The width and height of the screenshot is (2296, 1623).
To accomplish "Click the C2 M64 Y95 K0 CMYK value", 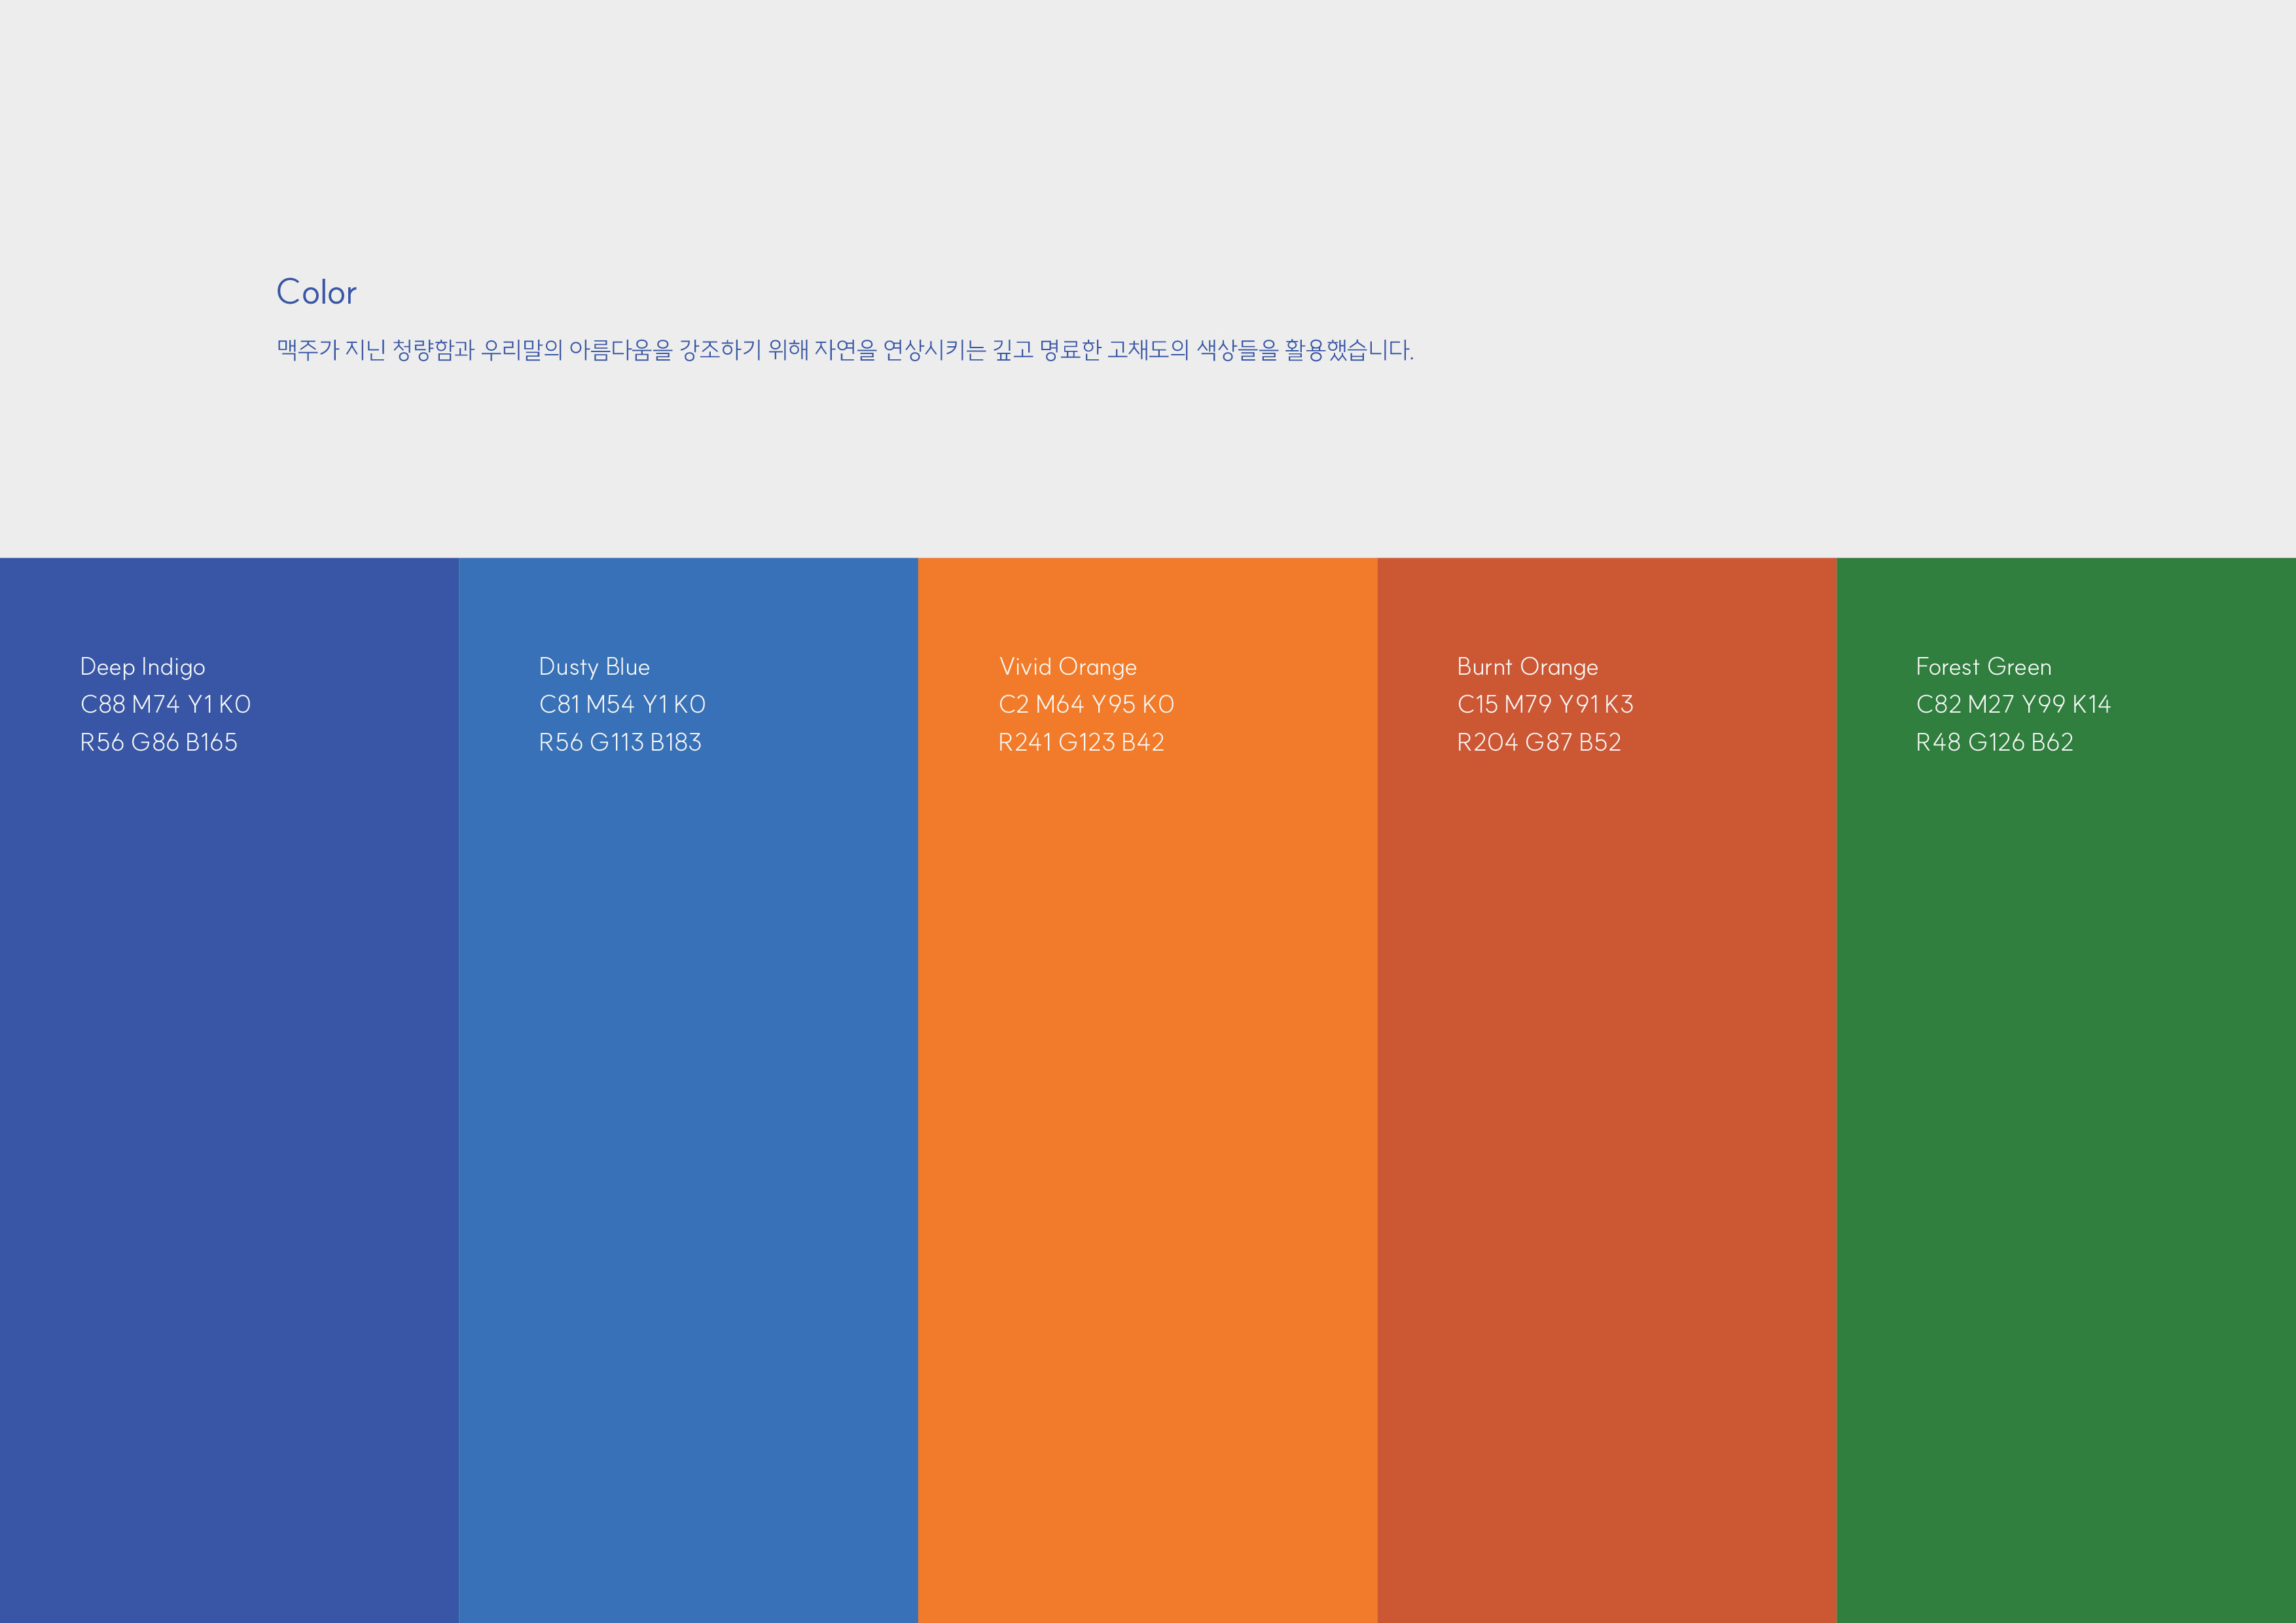I will (x=1086, y=705).
